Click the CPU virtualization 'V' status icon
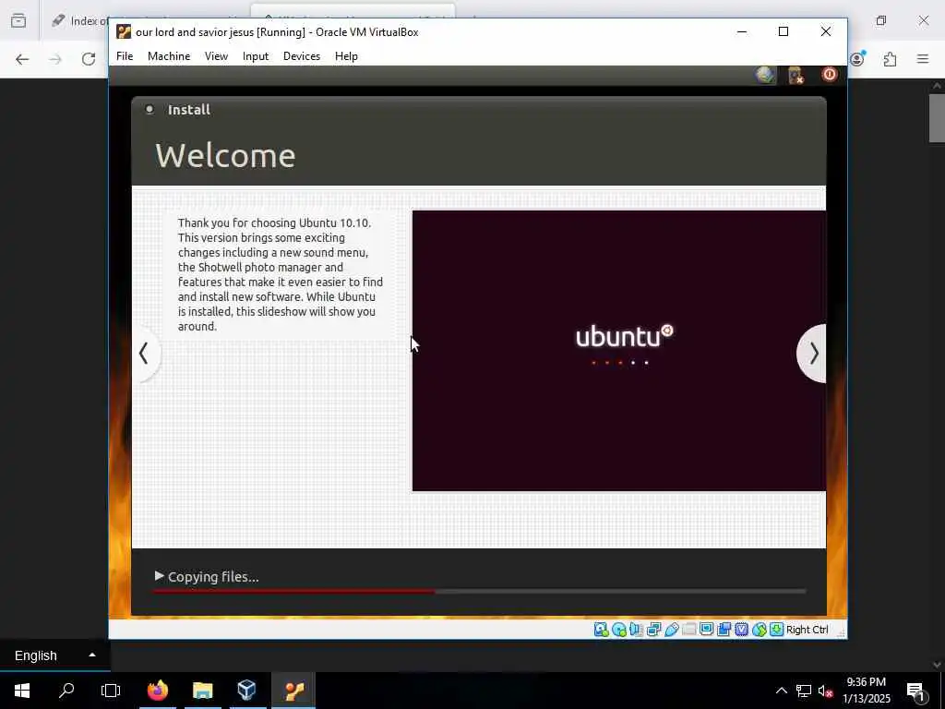 click(x=741, y=630)
